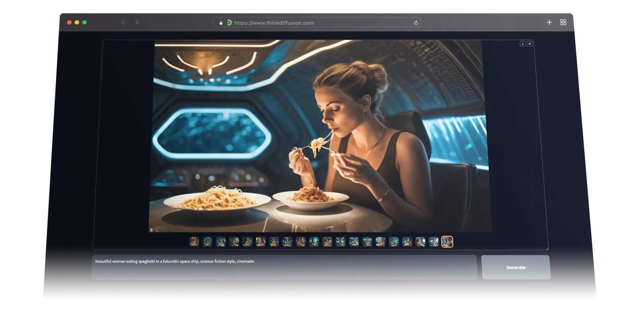Screen dimensions: 640x313
Task: Click the yellow minimize window button
Action: pos(77,22)
